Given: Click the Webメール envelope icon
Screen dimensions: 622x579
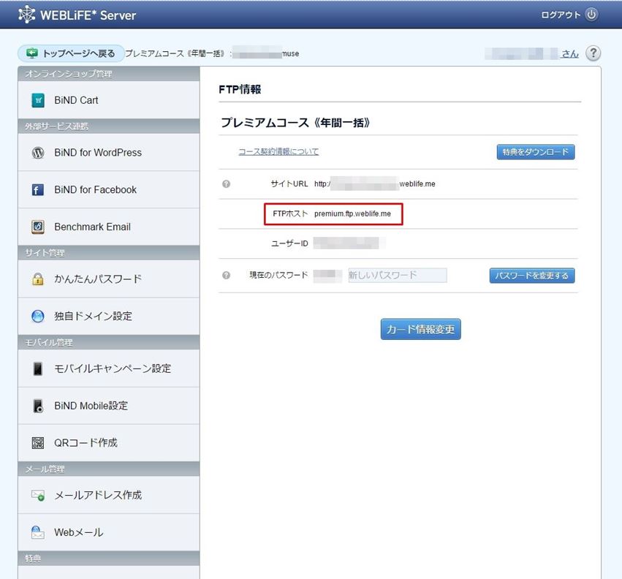Looking at the screenshot, I should tap(38, 532).
